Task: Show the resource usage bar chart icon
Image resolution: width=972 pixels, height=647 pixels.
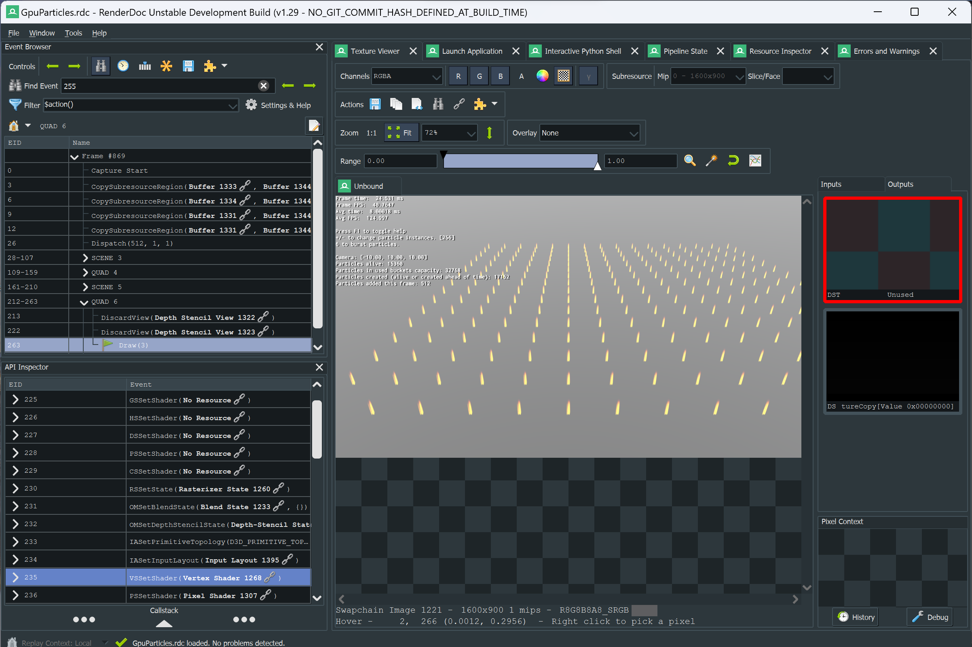Action: pos(144,66)
